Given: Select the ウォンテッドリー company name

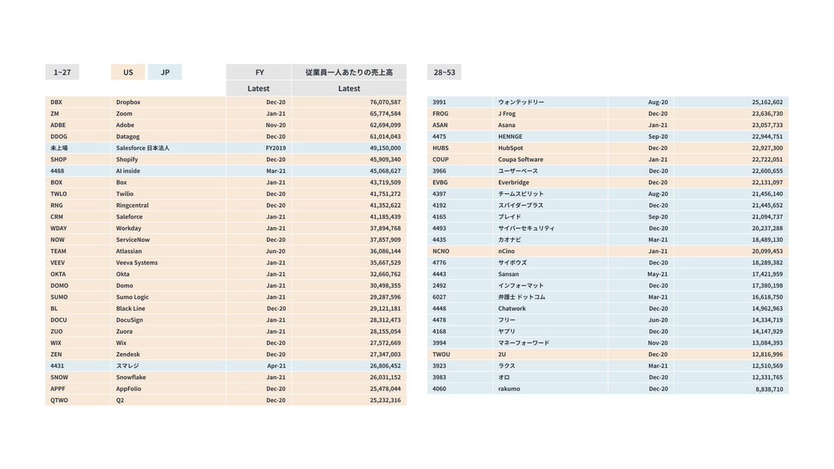Looking at the screenshot, I should (x=521, y=102).
